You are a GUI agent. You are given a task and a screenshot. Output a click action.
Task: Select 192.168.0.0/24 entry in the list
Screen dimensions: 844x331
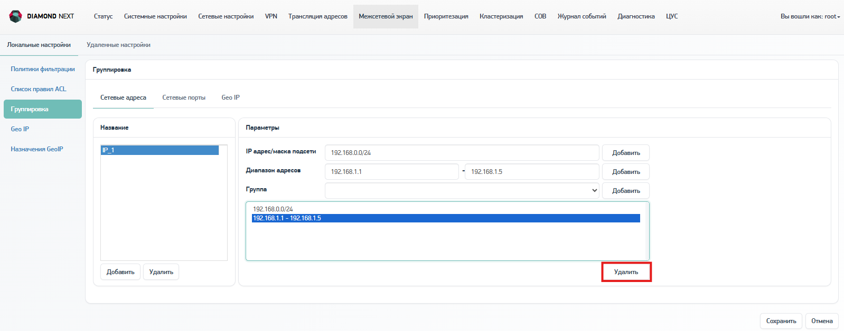click(446, 209)
